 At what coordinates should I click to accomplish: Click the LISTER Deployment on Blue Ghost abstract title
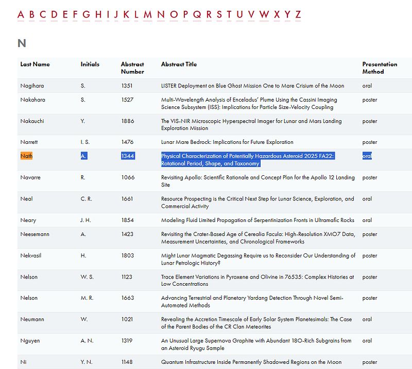(252, 86)
